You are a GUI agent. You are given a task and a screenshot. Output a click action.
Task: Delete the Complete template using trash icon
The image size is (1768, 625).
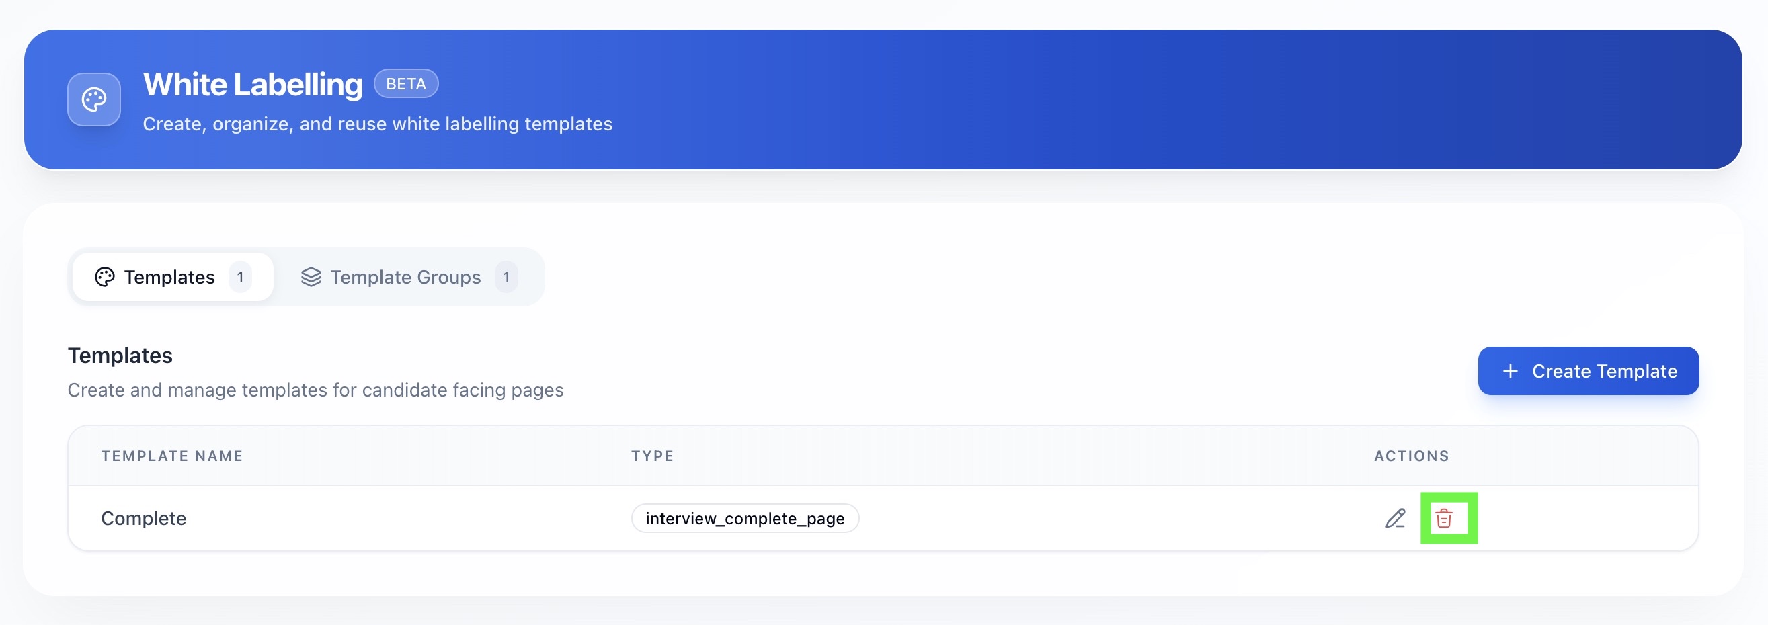coord(1444,519)
